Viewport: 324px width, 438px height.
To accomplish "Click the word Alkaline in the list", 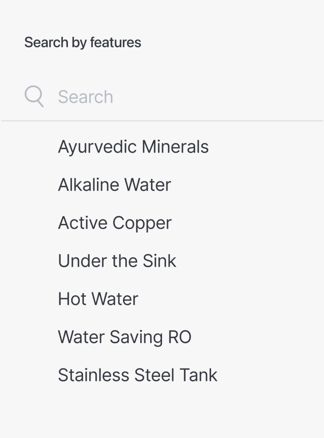I will (x=88, y=185).
